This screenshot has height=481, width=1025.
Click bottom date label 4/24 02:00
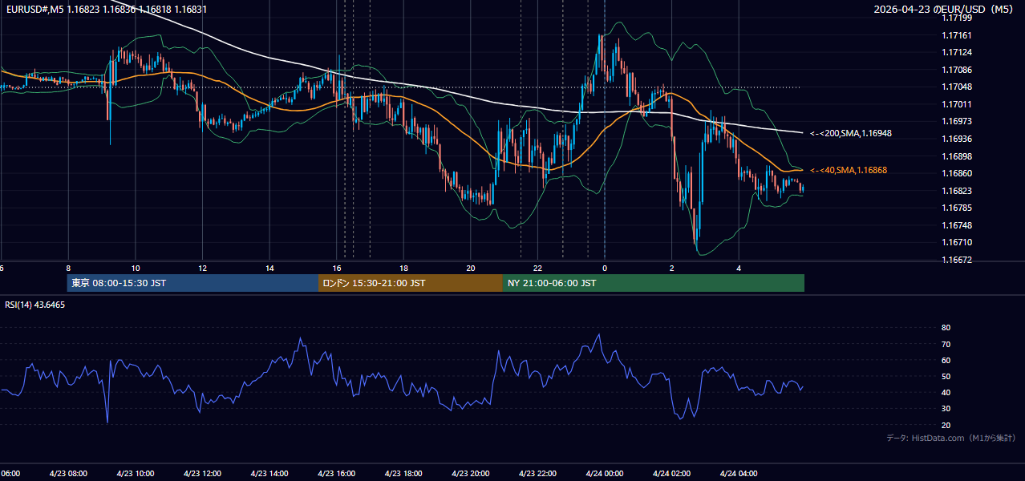(x=672, y=474)
